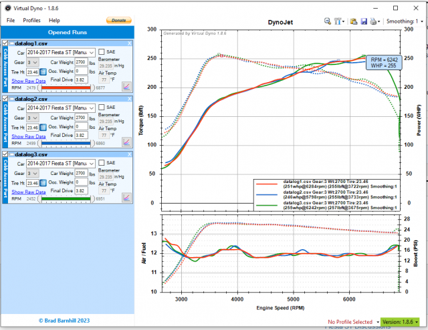Uncheck the datalog3.csv run visibility checkbox

[x=5, y=154]
